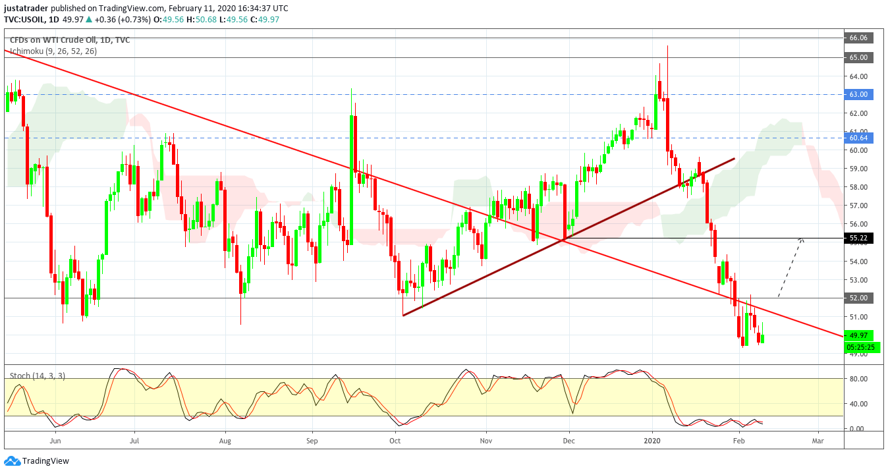Click the 66.06 grey price label
The image size is (888, 473).
858,38
